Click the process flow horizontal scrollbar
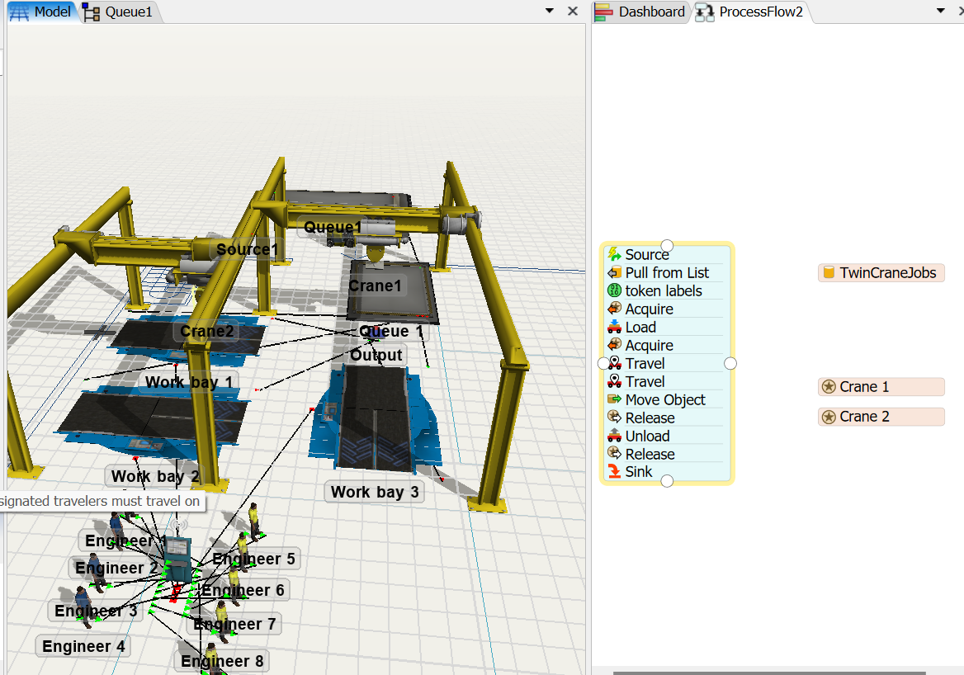964x675 pixels. (768, 672)
